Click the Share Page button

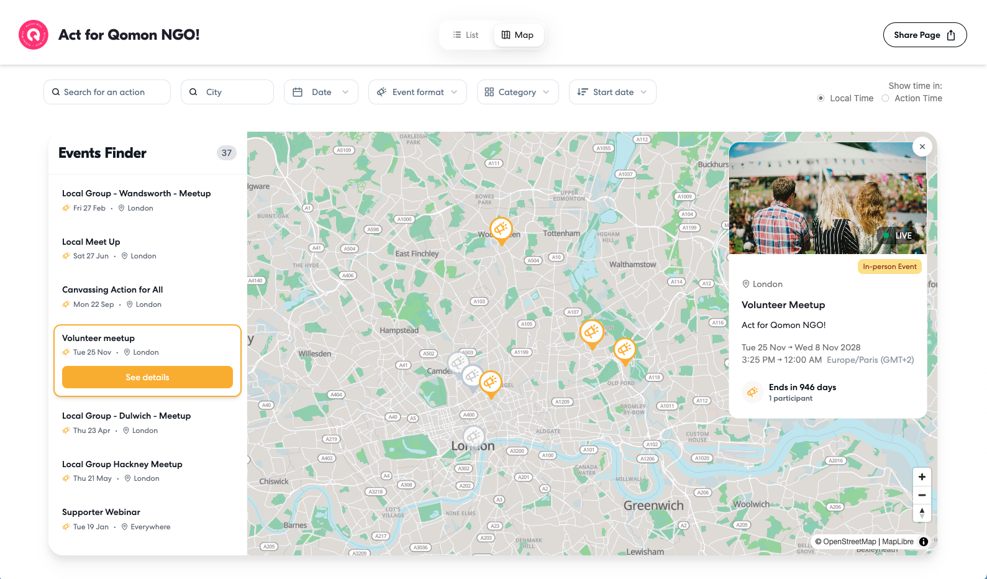coord(925,35)
